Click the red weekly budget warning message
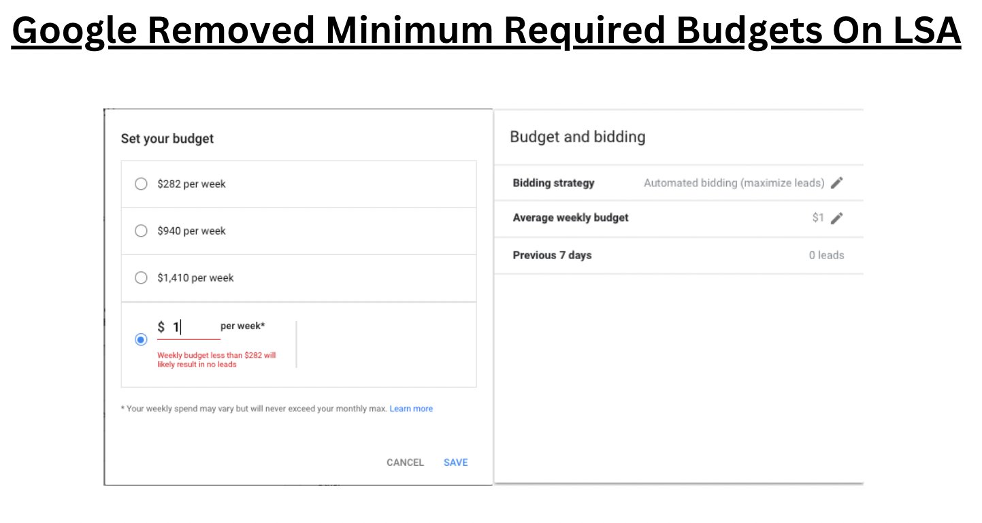The height and width of the screenshot is (523, 982). point(218,359)
